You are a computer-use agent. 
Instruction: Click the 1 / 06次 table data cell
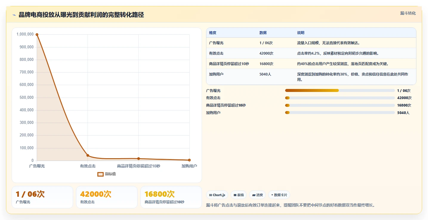(266, 43)
